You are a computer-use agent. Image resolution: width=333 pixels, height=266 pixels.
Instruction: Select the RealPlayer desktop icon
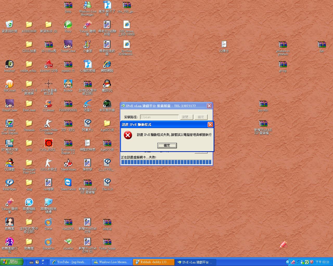pos(10,183)
